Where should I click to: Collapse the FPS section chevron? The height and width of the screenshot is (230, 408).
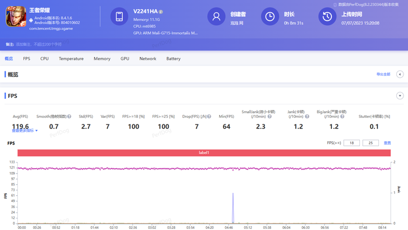[x=400, y=96]
